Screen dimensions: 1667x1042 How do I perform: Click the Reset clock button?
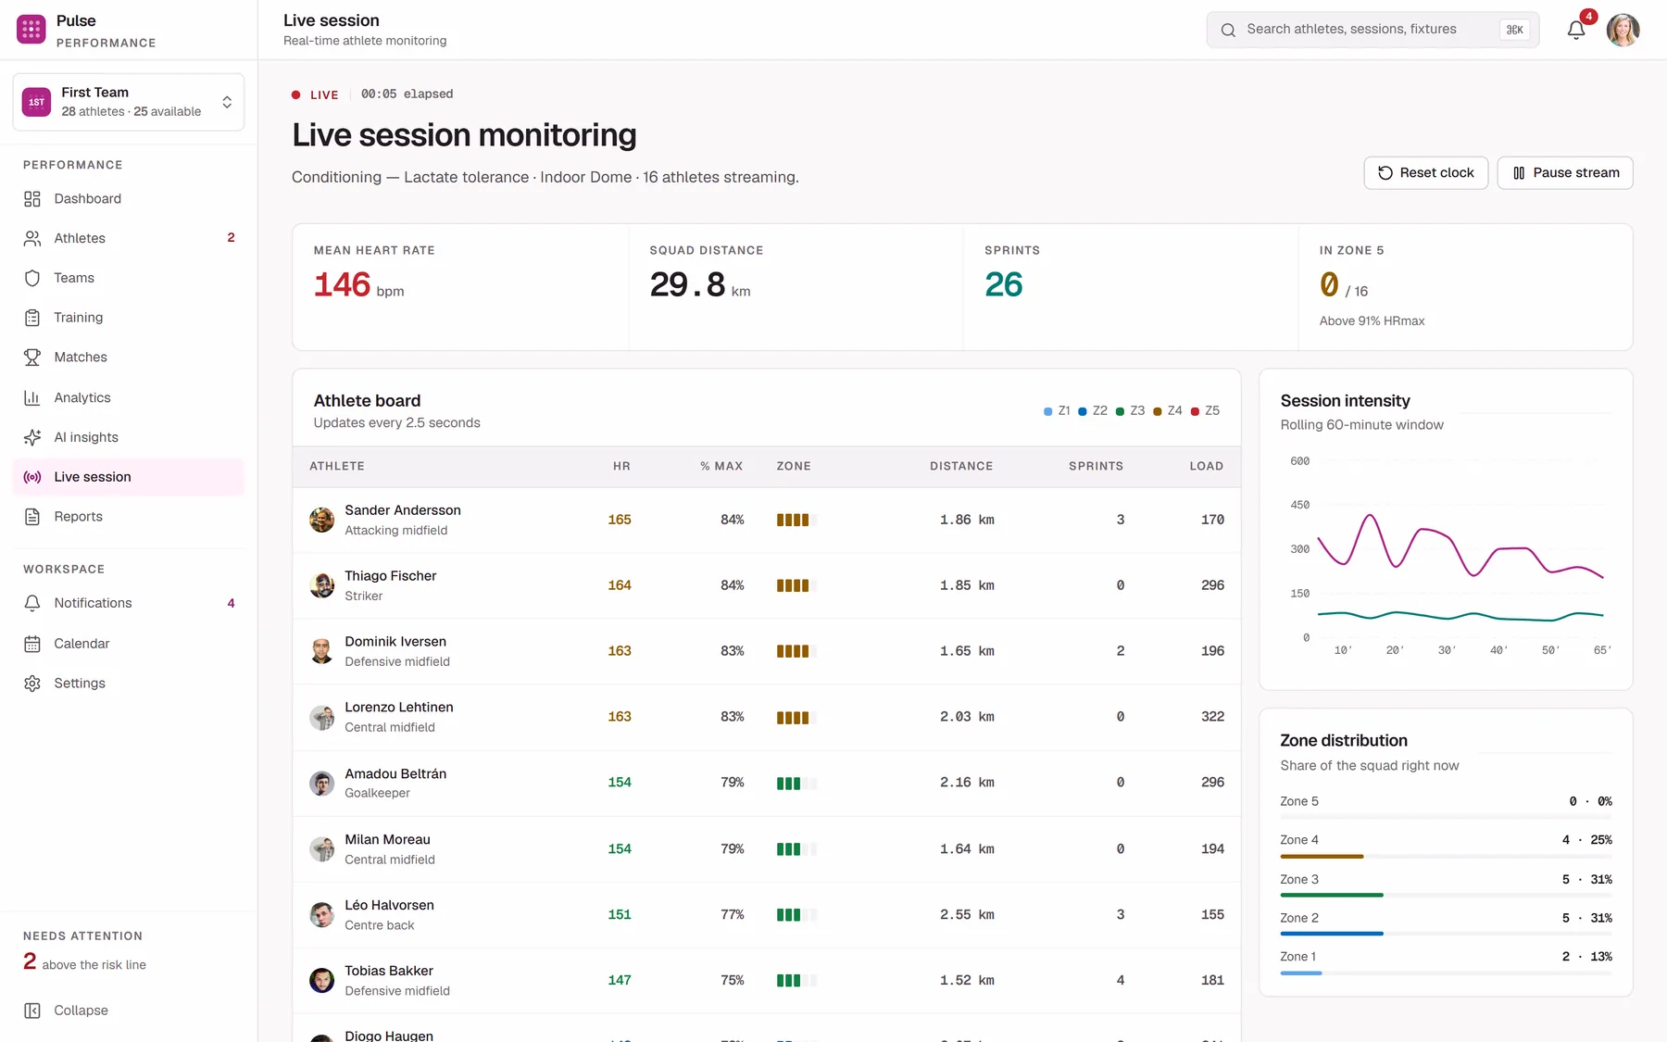(1426, 173)
